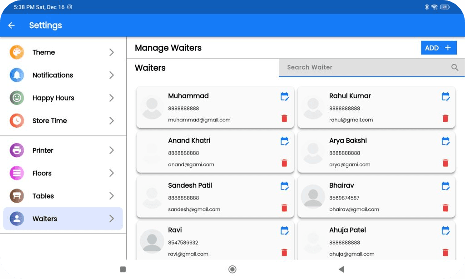The image size is (465, 279).
Task: Delete waiter Muhammad with trash icon
Action: [x=284, y=119]
